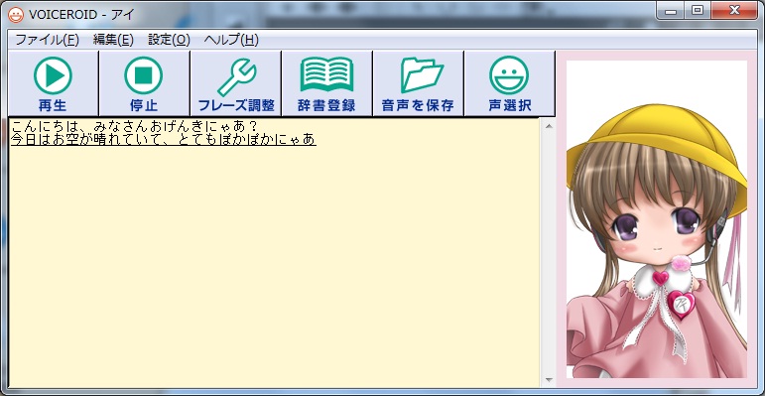Open the ヘルプ(H) menu
The image size is (765, 396).
(231, 40)
